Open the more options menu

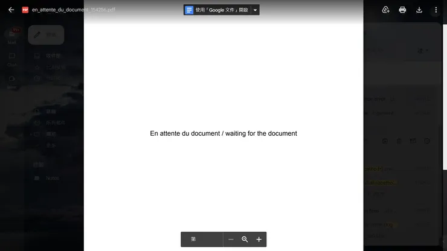436,10
